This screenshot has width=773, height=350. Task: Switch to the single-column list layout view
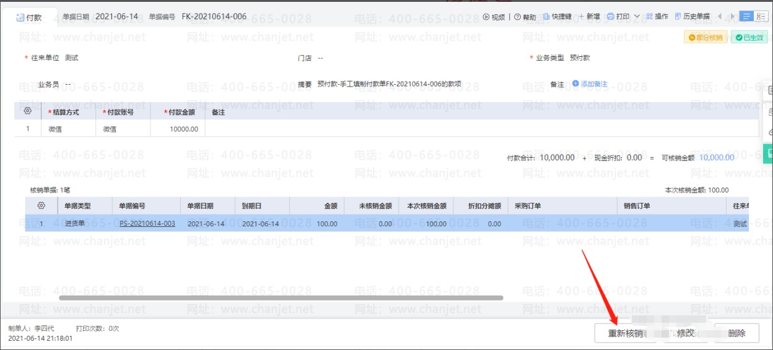point(746,17)
